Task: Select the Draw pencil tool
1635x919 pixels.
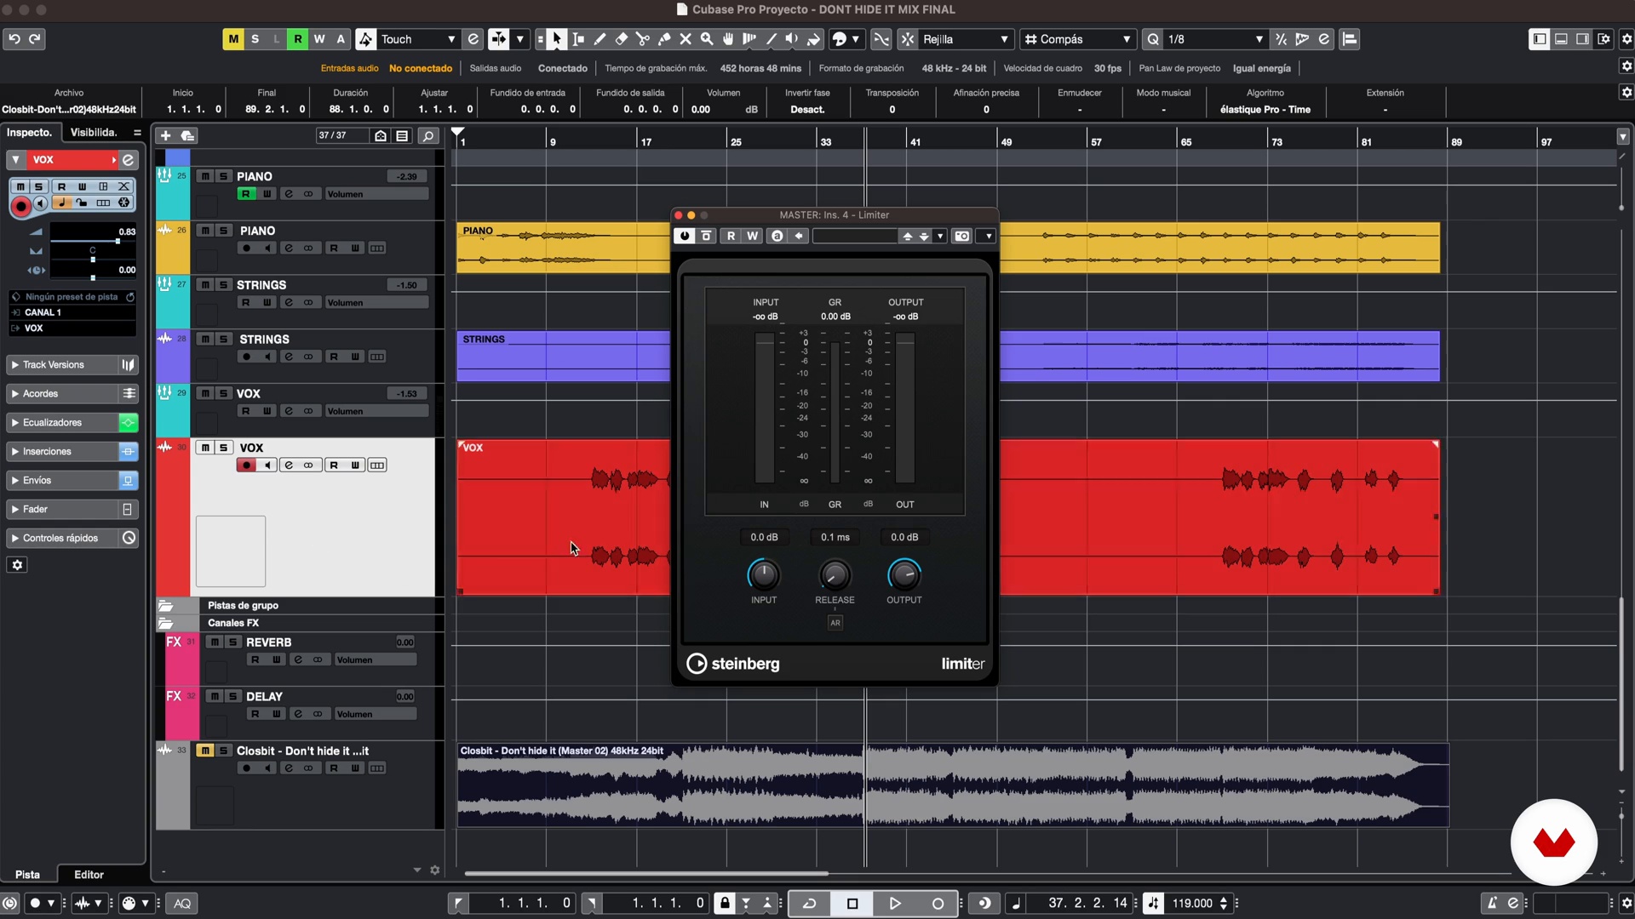Action: point(600,39)
